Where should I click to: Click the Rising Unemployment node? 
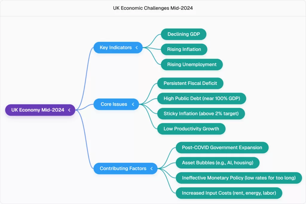pyautogui.click(x=192, y=64)
